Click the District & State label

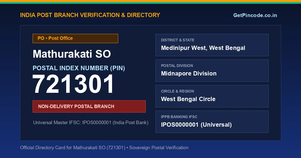coord(178,40)
